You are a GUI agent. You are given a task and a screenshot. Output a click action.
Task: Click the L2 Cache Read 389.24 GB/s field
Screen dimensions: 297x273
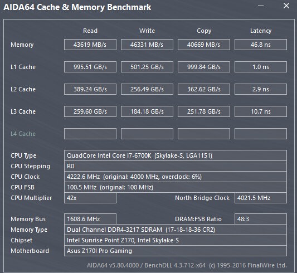click(x=90, y=89)
